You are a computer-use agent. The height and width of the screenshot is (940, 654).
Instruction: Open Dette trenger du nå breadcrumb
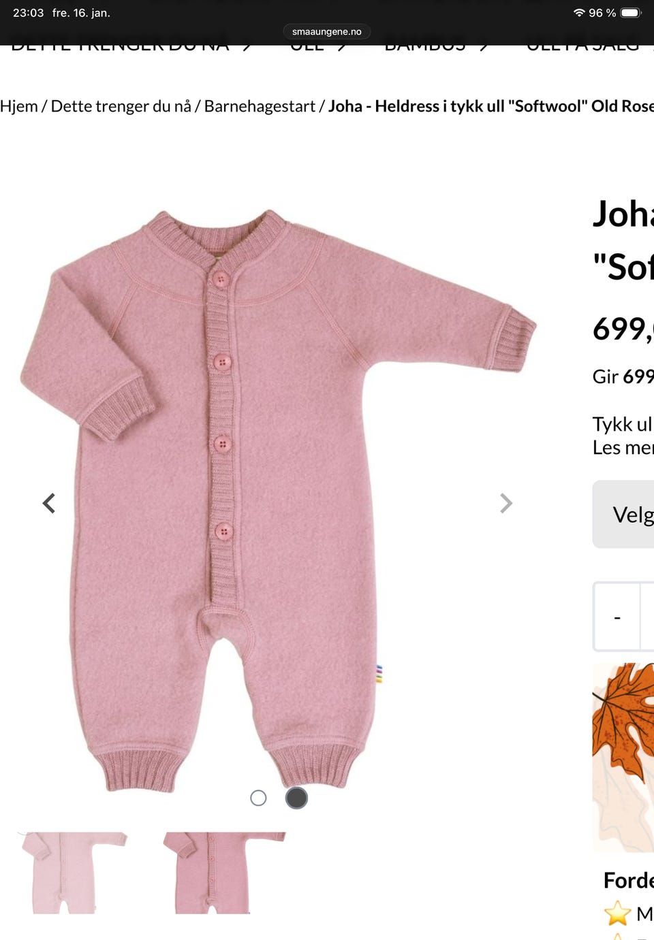(x=121, y=106)
